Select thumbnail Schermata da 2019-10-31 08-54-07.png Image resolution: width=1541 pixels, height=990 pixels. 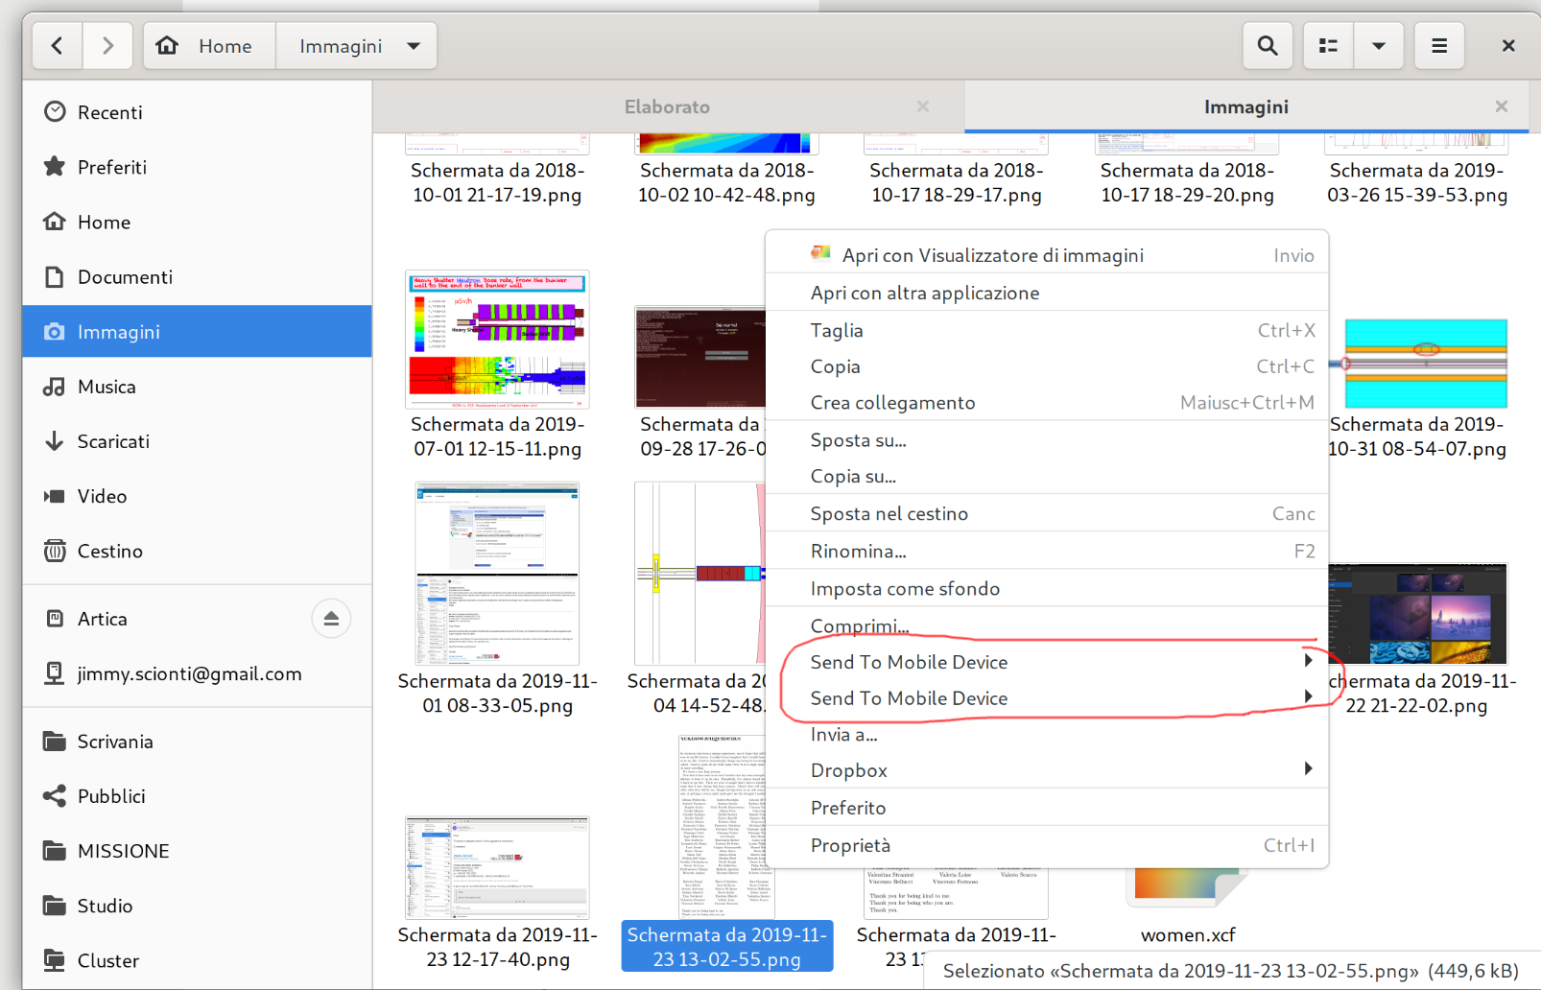click(1419, 364)
